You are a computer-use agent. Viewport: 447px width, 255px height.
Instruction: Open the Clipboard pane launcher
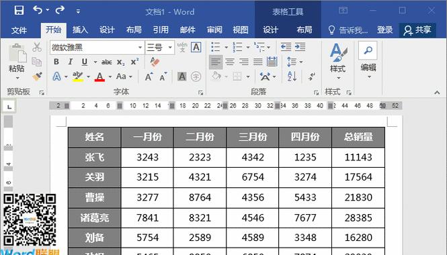click(42, 93)
